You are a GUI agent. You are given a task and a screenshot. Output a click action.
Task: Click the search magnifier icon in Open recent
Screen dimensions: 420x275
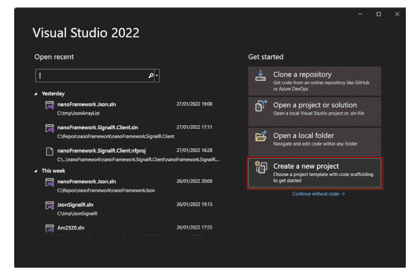[151, 75]
